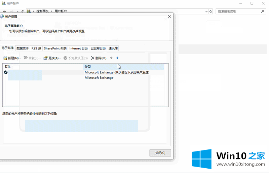Sort by the 类型 column header
Viewport: 269px width, 173px height.
tap(123, 67)
